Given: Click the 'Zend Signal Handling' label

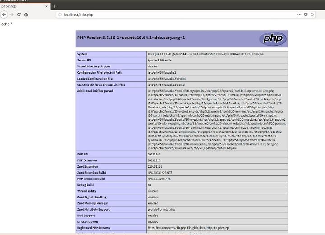Looking at the screenshot, I should [x=92, y=197].
